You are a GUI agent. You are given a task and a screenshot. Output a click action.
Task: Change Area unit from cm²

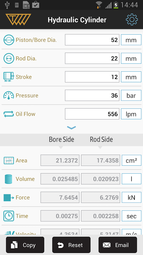(x=131, y=160)
